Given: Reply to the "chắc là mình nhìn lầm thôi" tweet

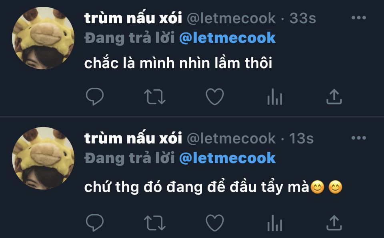Looking at the screenshot, I should [x=95, y=97].
